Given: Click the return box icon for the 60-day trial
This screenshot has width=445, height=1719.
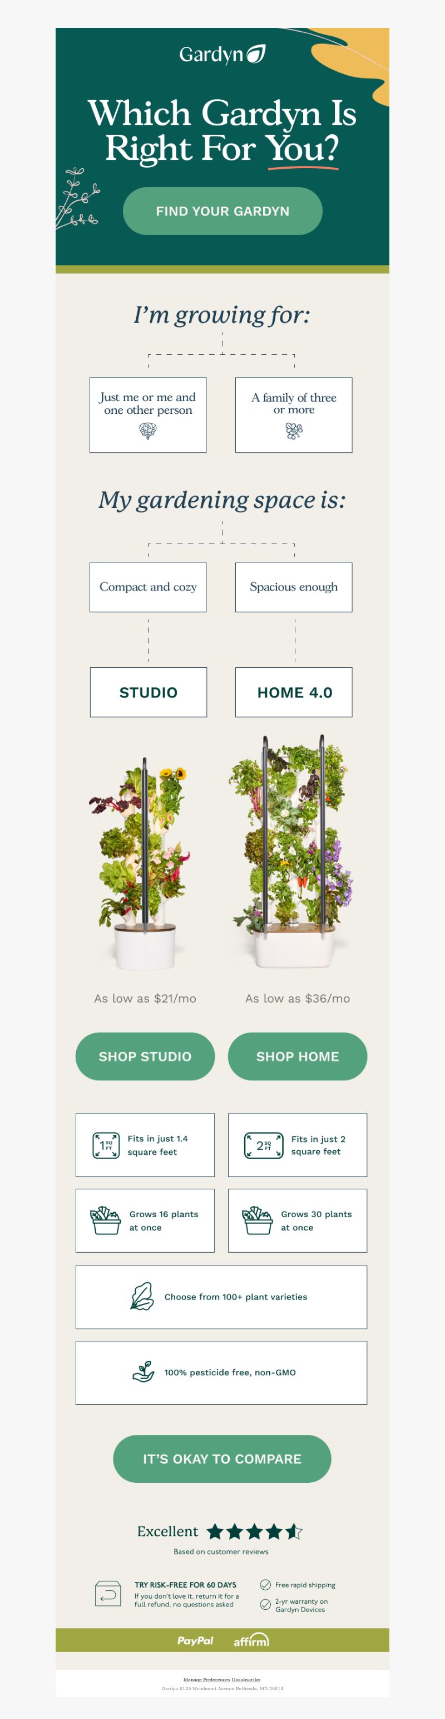Looking at the screenshot, I should tap(108, 1594).
